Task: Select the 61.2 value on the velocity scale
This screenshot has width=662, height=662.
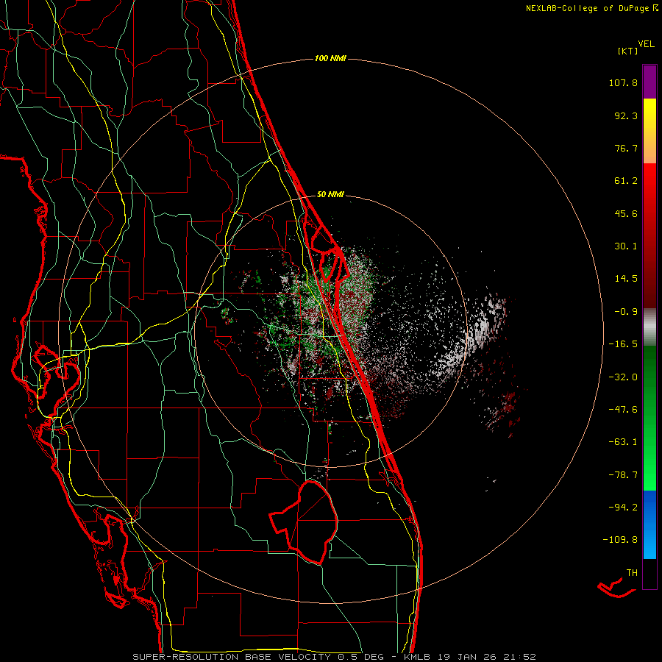Action: [626, 181]
